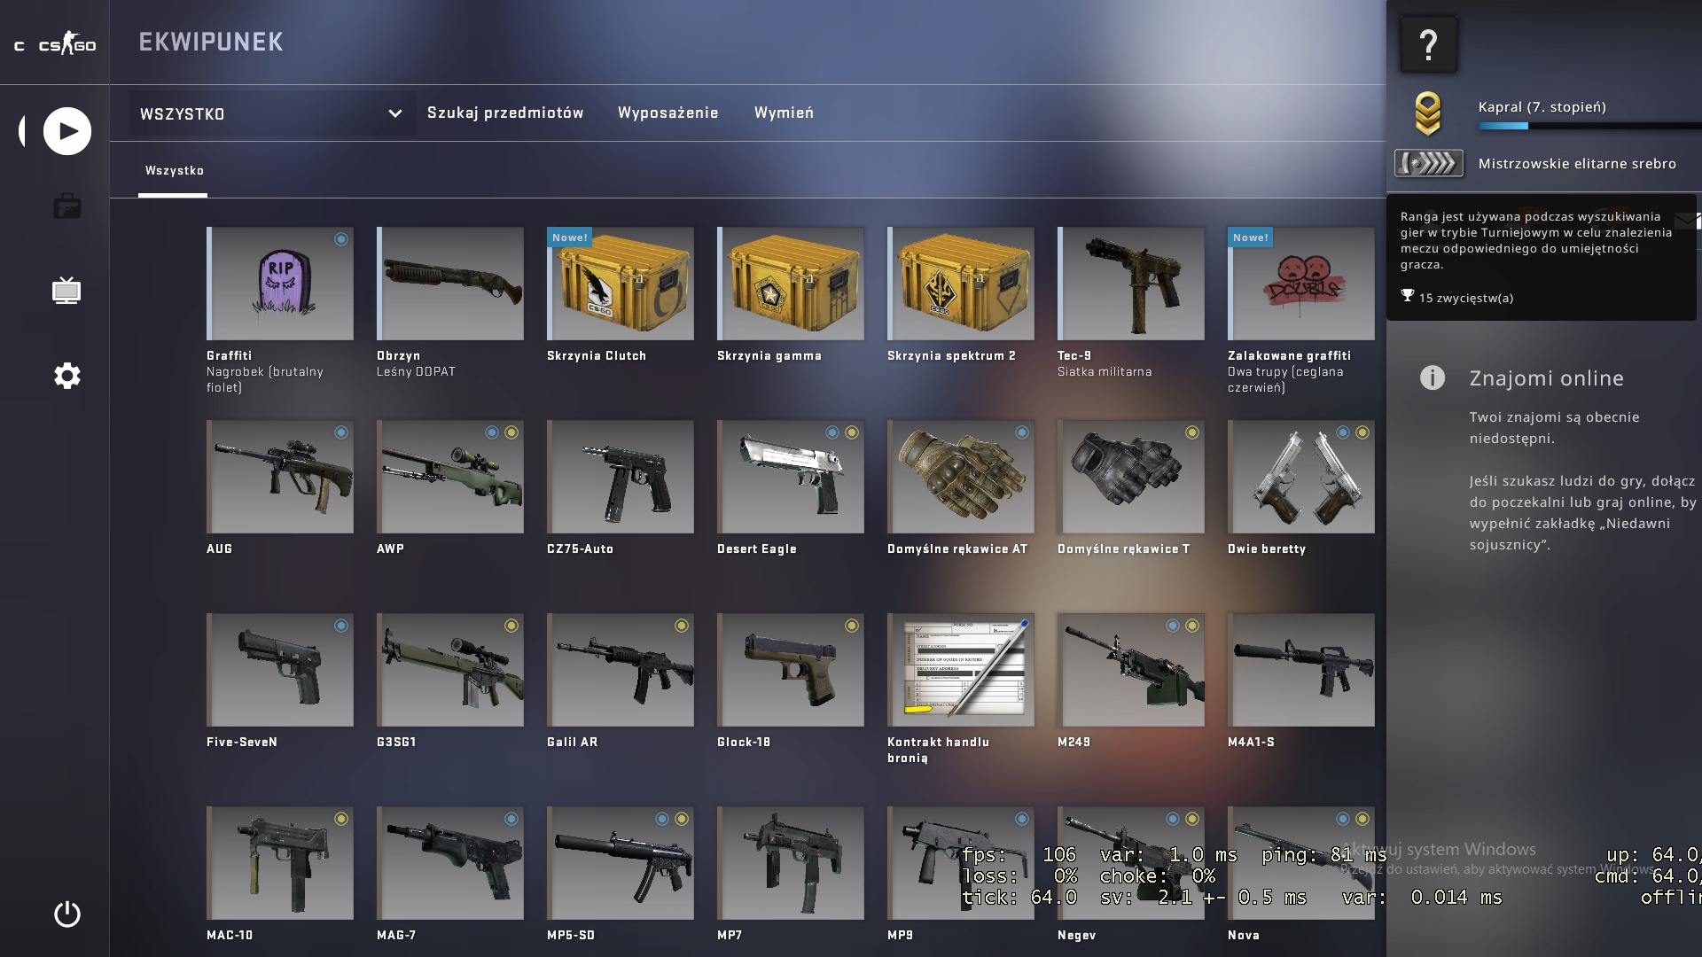Click the silver elite master rank emblem
The image size is (1702, 957).
click(1428, 163)
